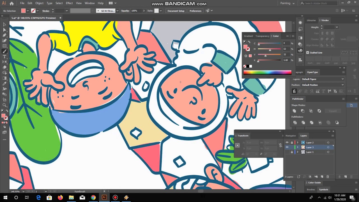The height and width of the screenshot is (202, 359).
Task: Select the Eyedropper tool
Action: tap(4, 84)
